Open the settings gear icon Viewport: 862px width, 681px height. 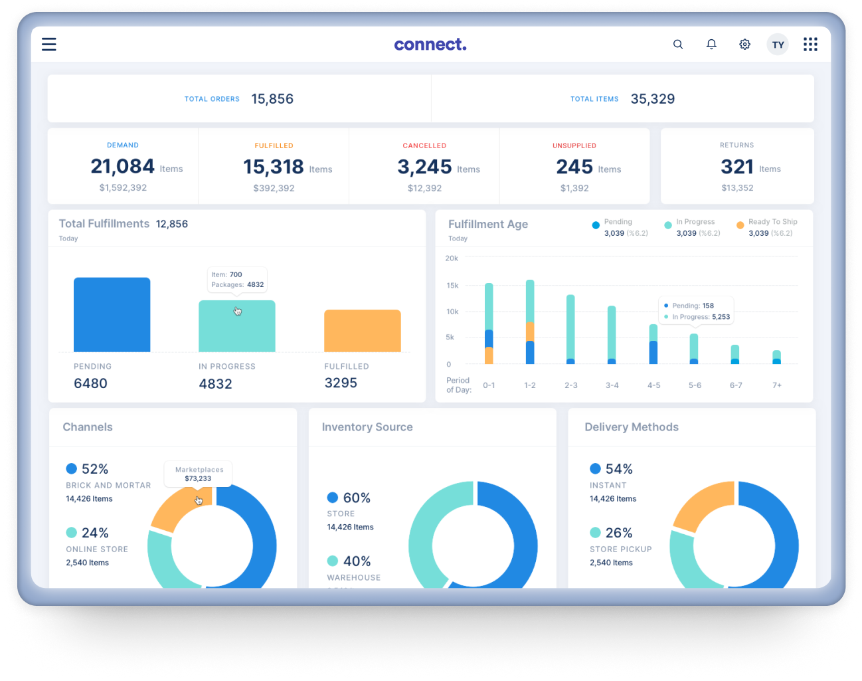coord(744,45)
